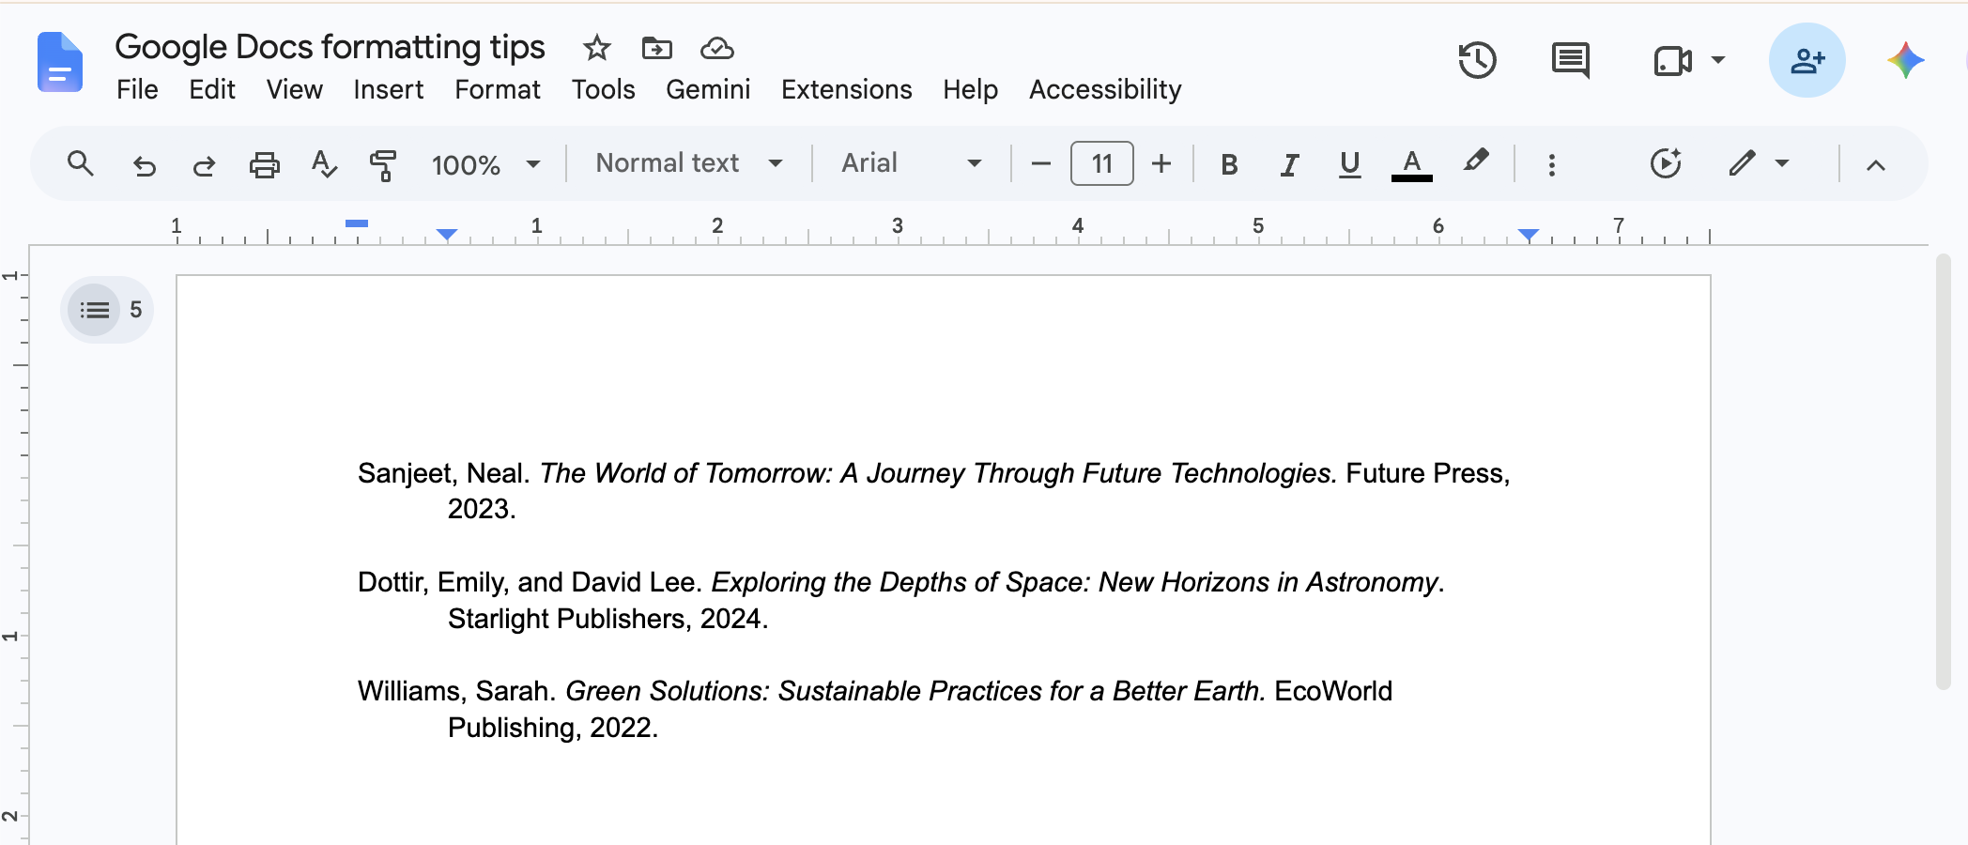Open the Accessibility menu
1968x845 pixels.
point(1105,89)
